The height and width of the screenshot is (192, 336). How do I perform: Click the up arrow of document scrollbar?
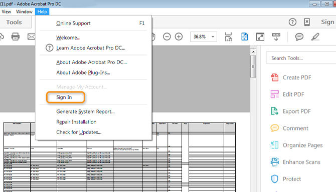(x=253, y=52)
